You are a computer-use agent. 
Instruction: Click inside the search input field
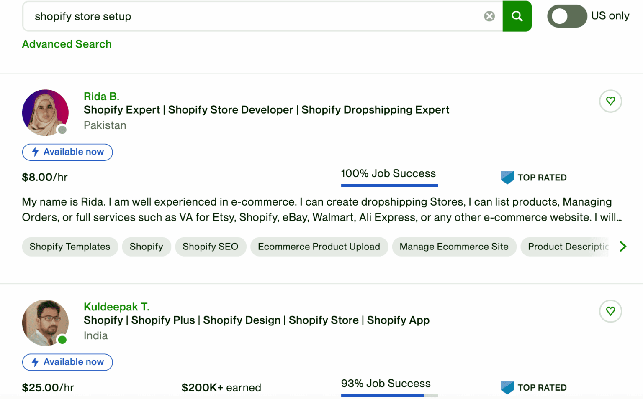point(251,16)
